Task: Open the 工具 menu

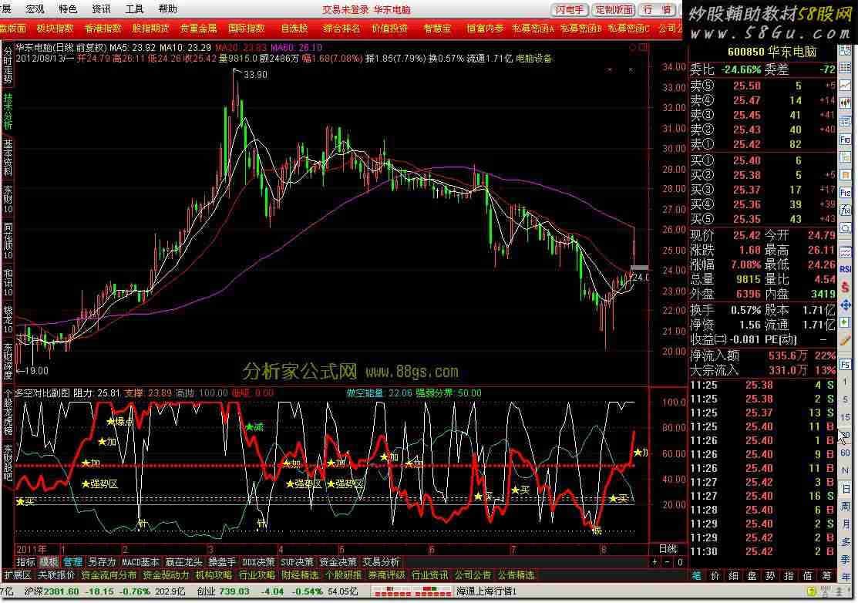Action: [134, 8]
